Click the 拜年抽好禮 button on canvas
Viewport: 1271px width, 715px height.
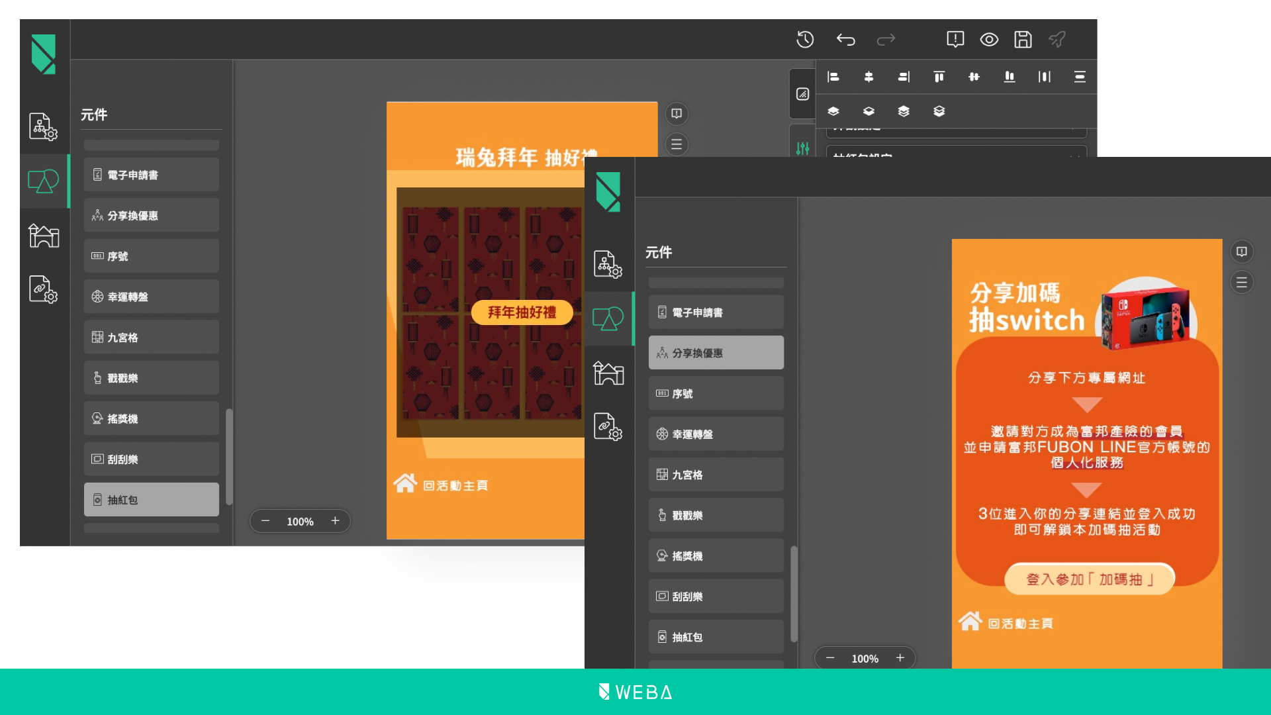522,312
